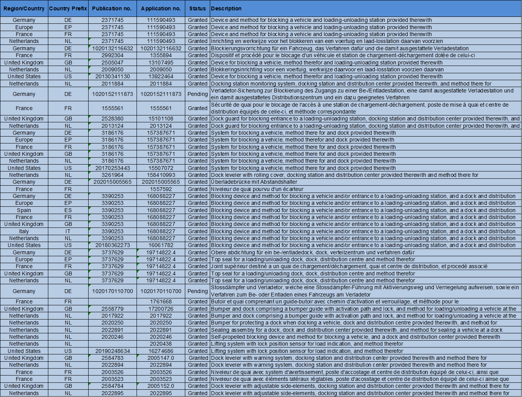Click publication number 20130341130 cell

coord(112,76)
